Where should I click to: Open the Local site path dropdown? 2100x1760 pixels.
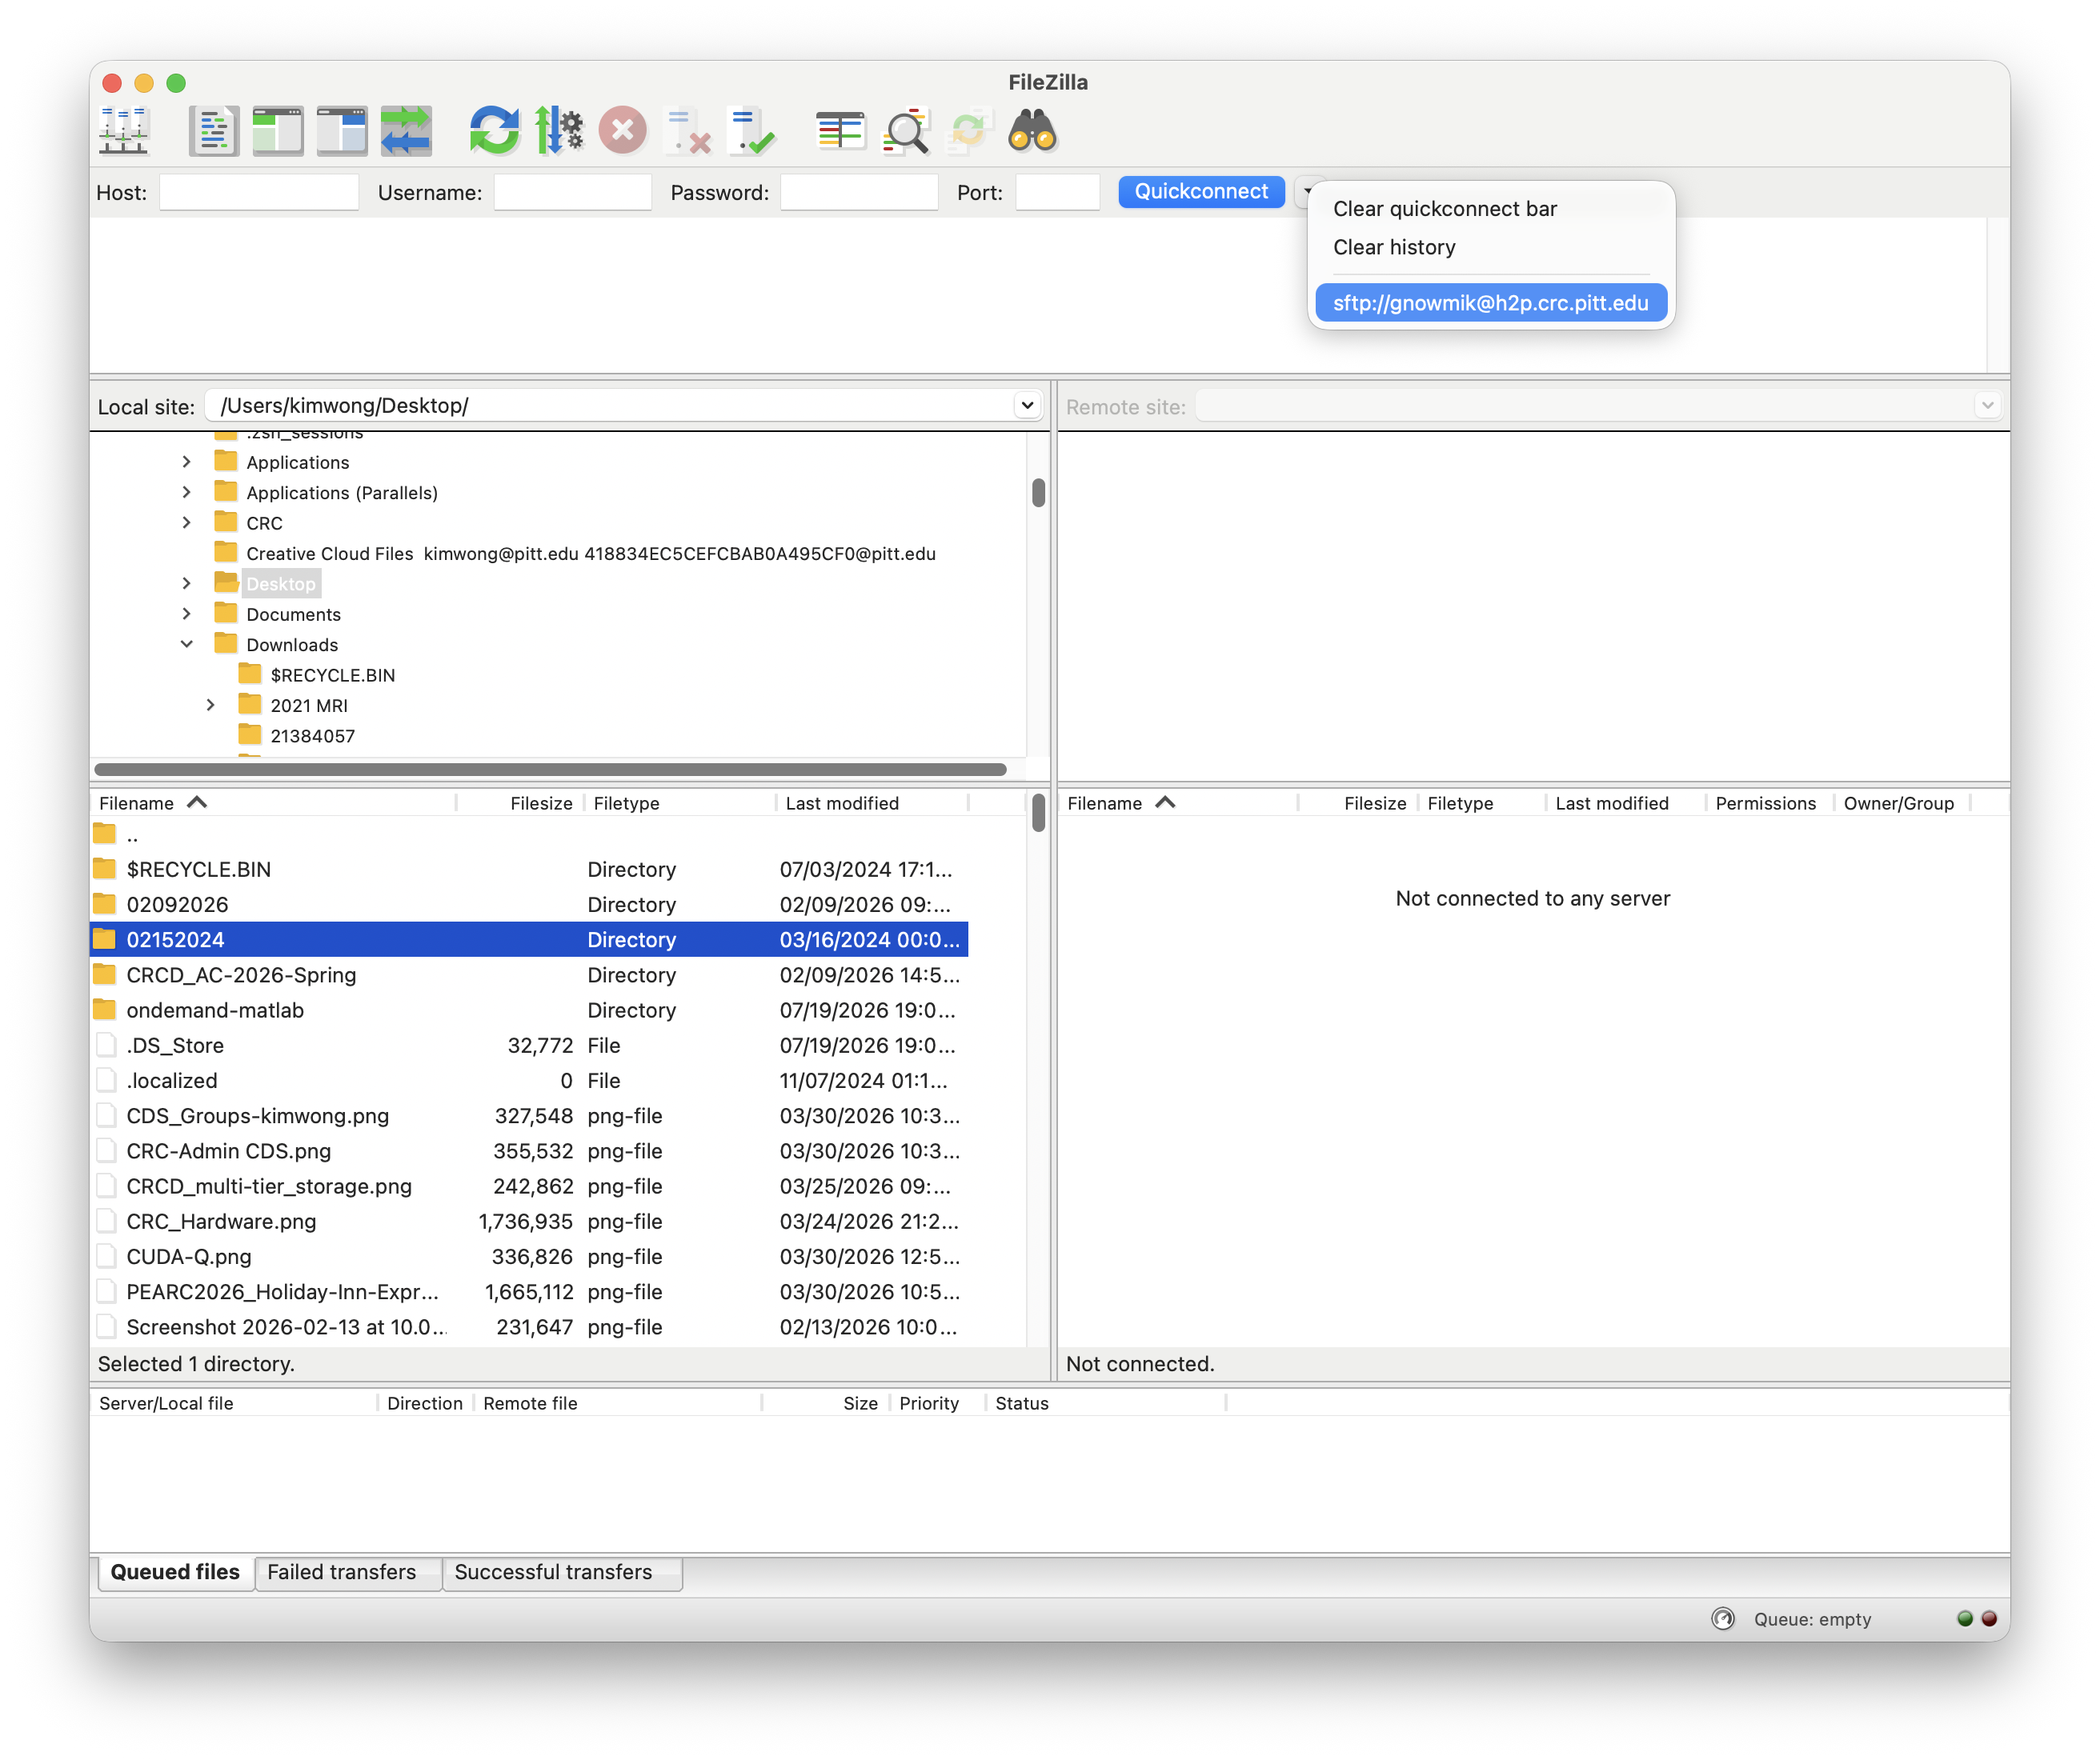(1027, 406)
